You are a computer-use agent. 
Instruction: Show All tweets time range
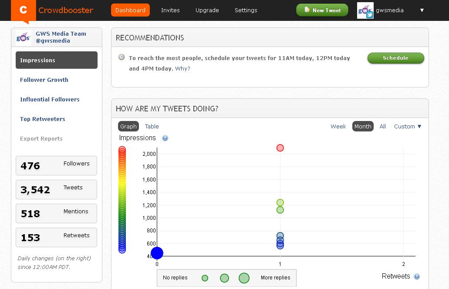(382, 127)
